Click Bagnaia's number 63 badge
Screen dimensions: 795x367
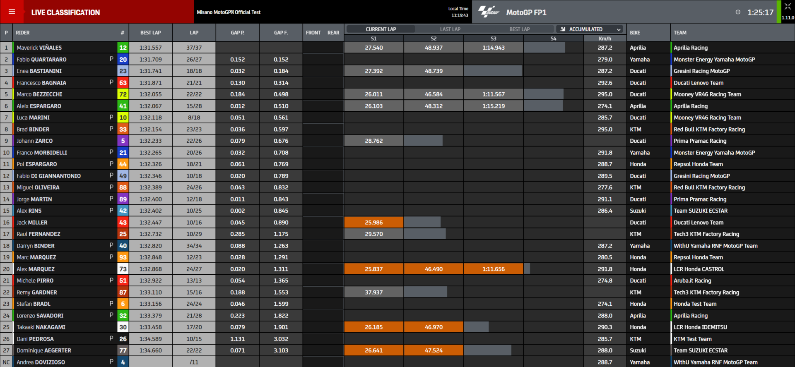[123, 83]
